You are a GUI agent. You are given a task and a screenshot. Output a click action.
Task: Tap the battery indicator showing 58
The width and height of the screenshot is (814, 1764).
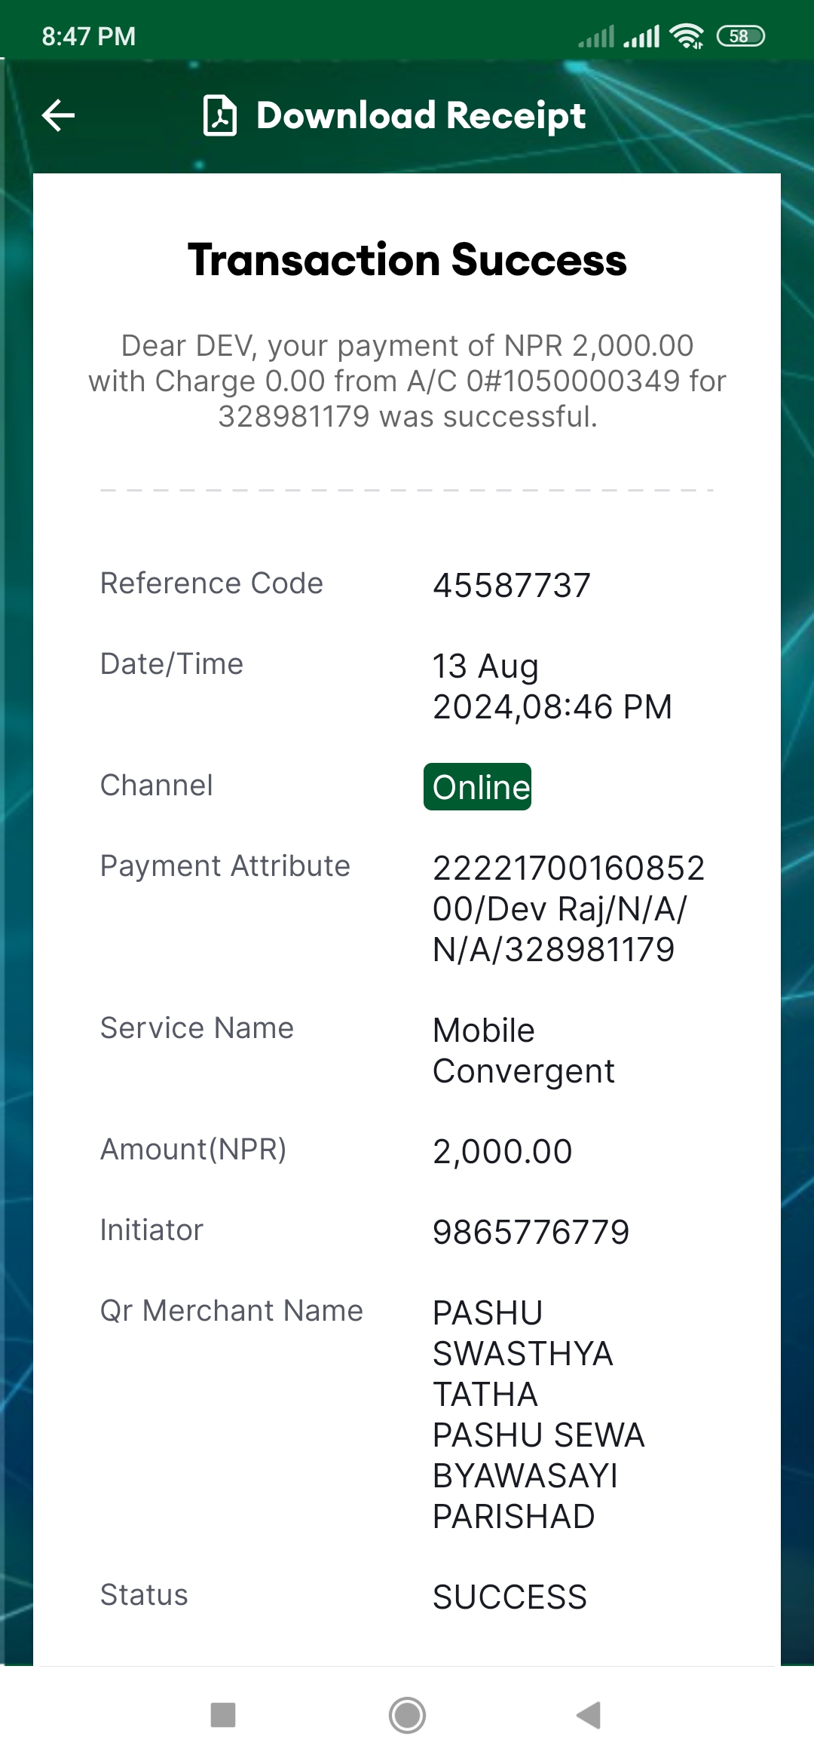click(x=740, y=35)
